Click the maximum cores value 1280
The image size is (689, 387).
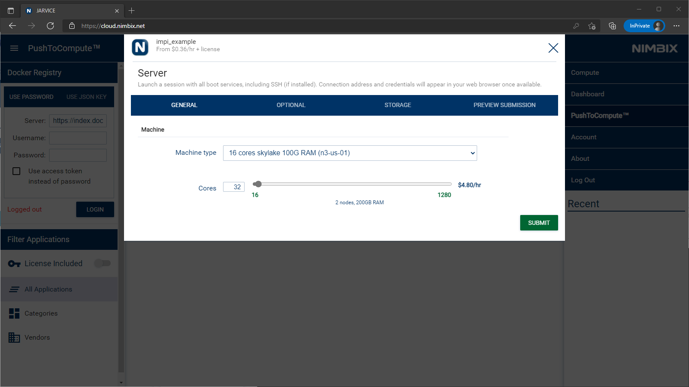444,195
